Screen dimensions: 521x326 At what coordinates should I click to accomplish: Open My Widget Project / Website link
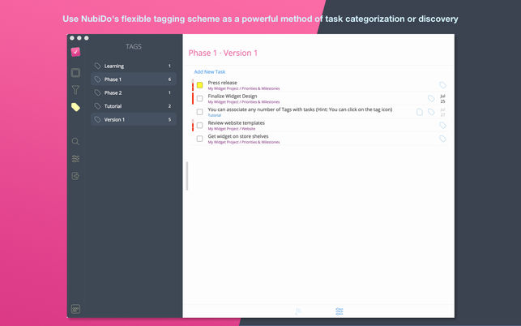232,129
